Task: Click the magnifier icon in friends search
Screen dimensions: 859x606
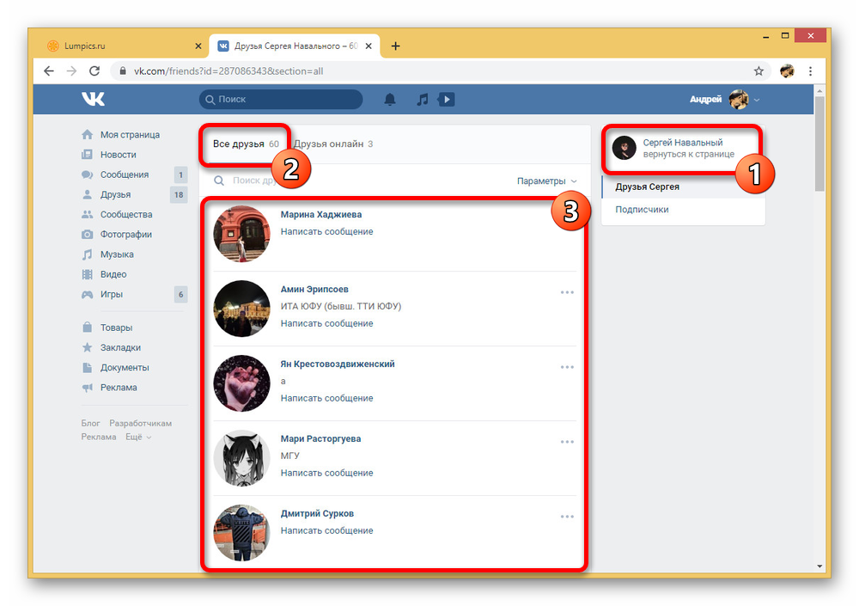Action: 219,181
